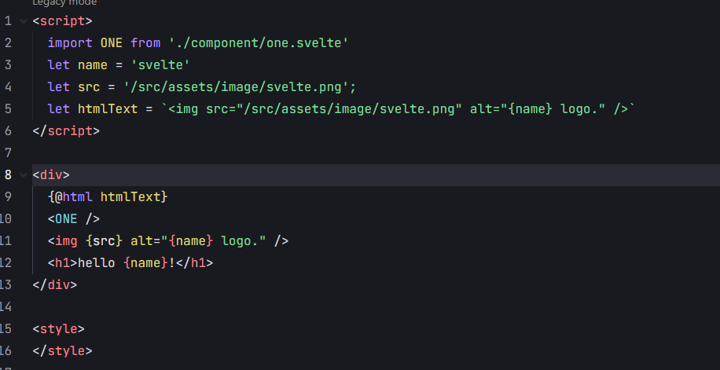Collapse the div block fold arrow on line 8
720x370 pixels.
coord(24,175)
